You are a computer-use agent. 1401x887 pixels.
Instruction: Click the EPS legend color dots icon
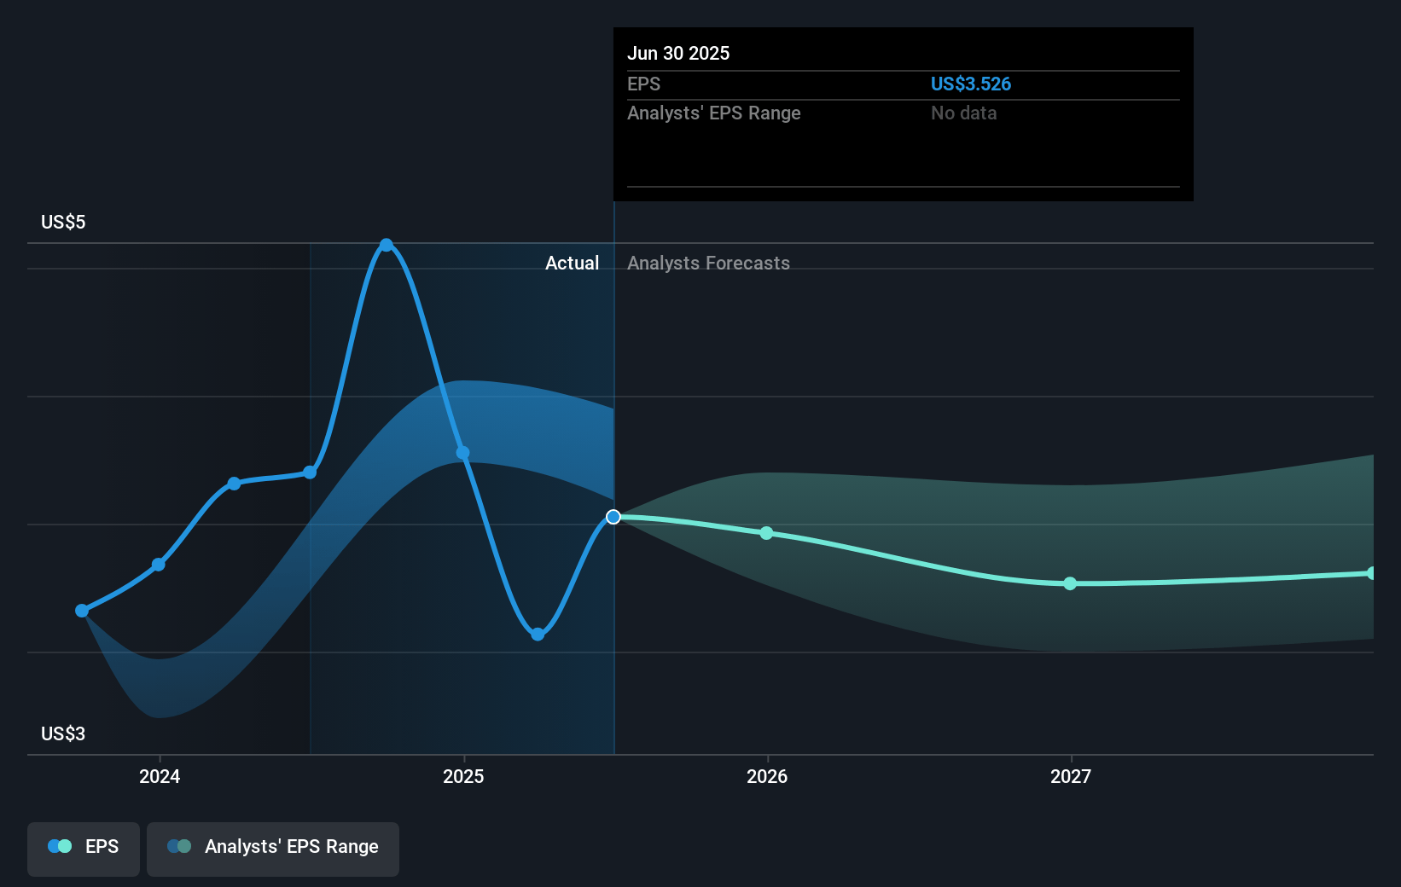point(60,847)
